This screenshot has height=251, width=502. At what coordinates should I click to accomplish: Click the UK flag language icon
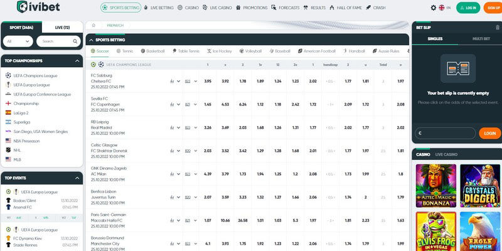pyautogui.click(x=442, y=8)
